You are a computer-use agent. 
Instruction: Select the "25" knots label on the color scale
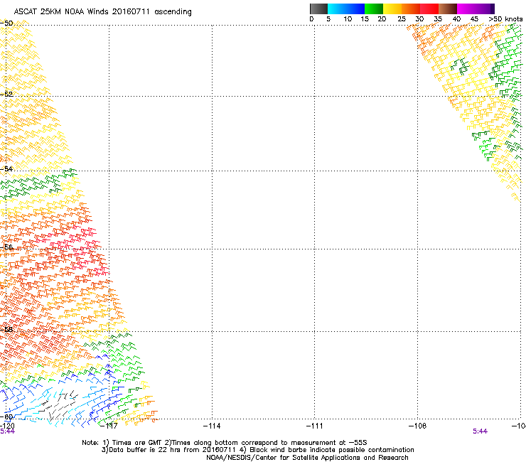click(x=402, y=19)
